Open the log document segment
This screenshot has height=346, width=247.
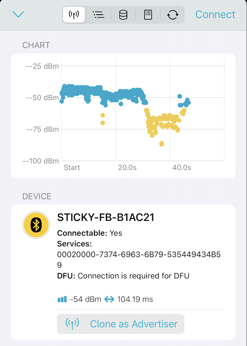[148, 15]
